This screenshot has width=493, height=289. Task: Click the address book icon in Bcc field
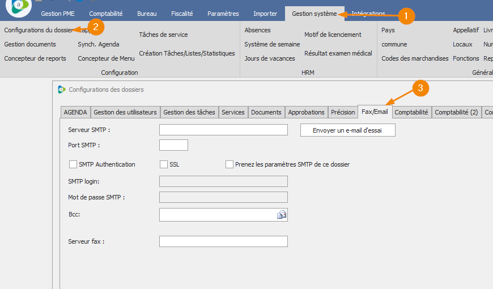(282, 215)
